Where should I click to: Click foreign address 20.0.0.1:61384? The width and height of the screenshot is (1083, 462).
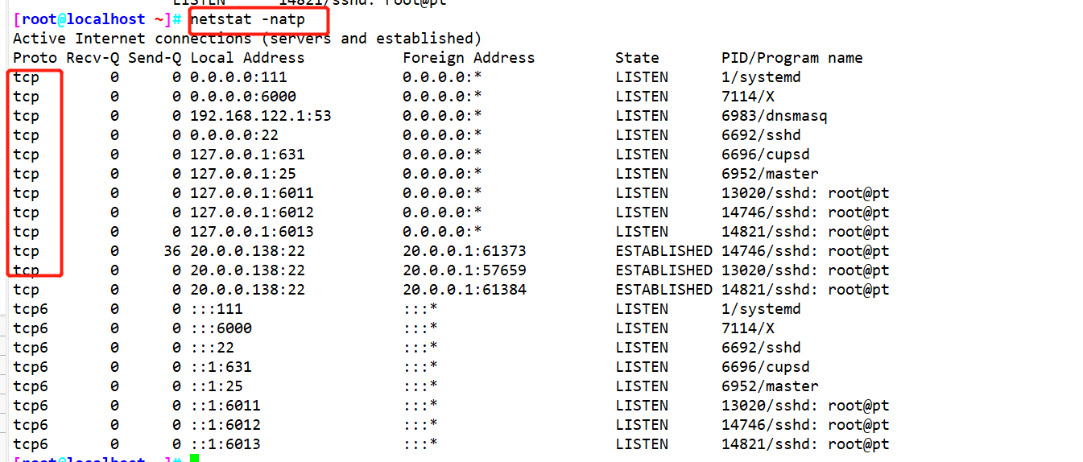(465, 290)
